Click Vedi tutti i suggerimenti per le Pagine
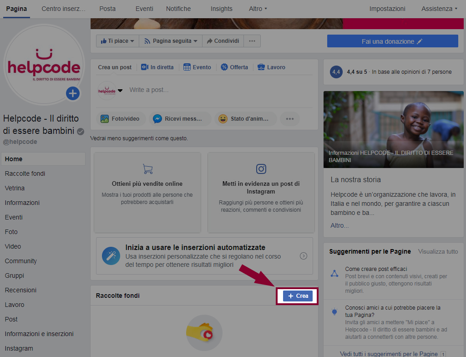466x357 pixels. (389, 354)
